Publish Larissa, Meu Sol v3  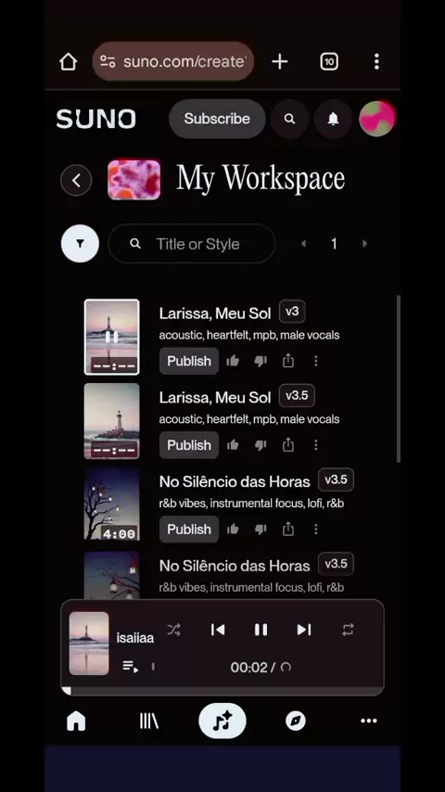[x=189, y=361]
